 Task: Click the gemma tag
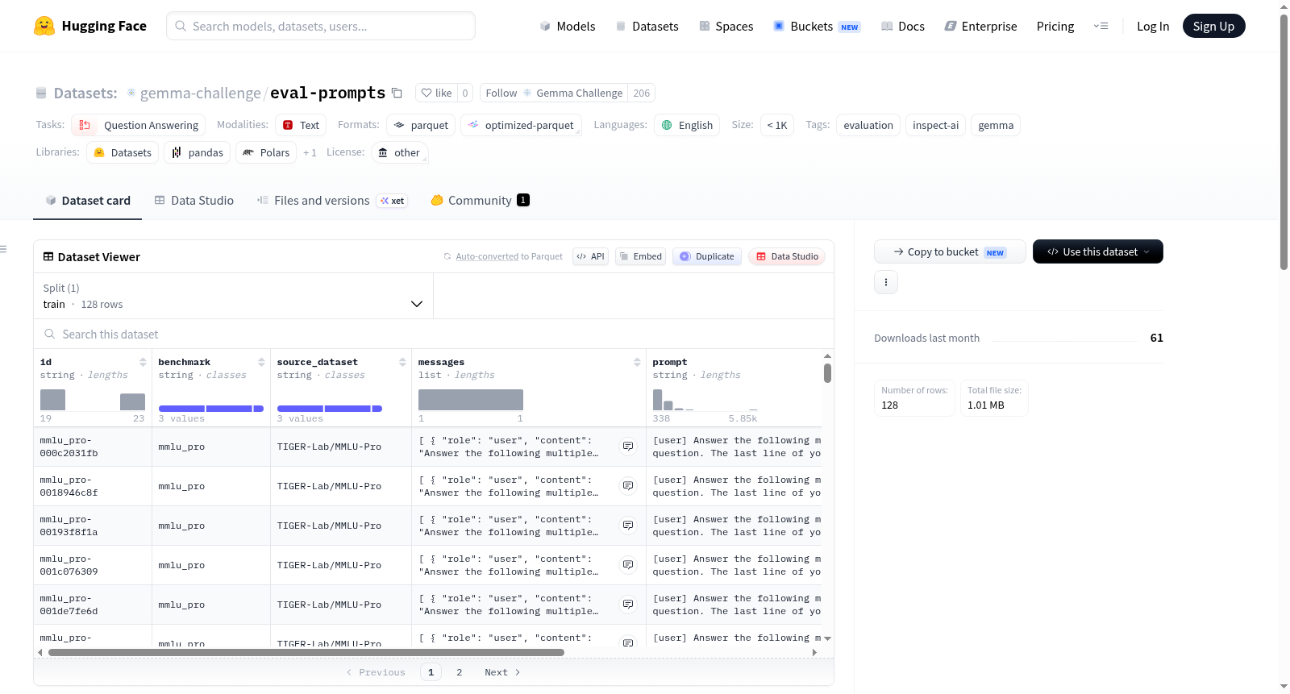tap(996, 125)
